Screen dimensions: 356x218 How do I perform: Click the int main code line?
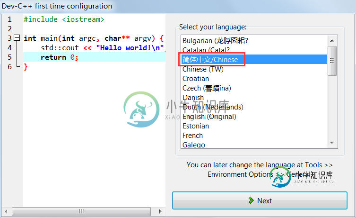94,38
